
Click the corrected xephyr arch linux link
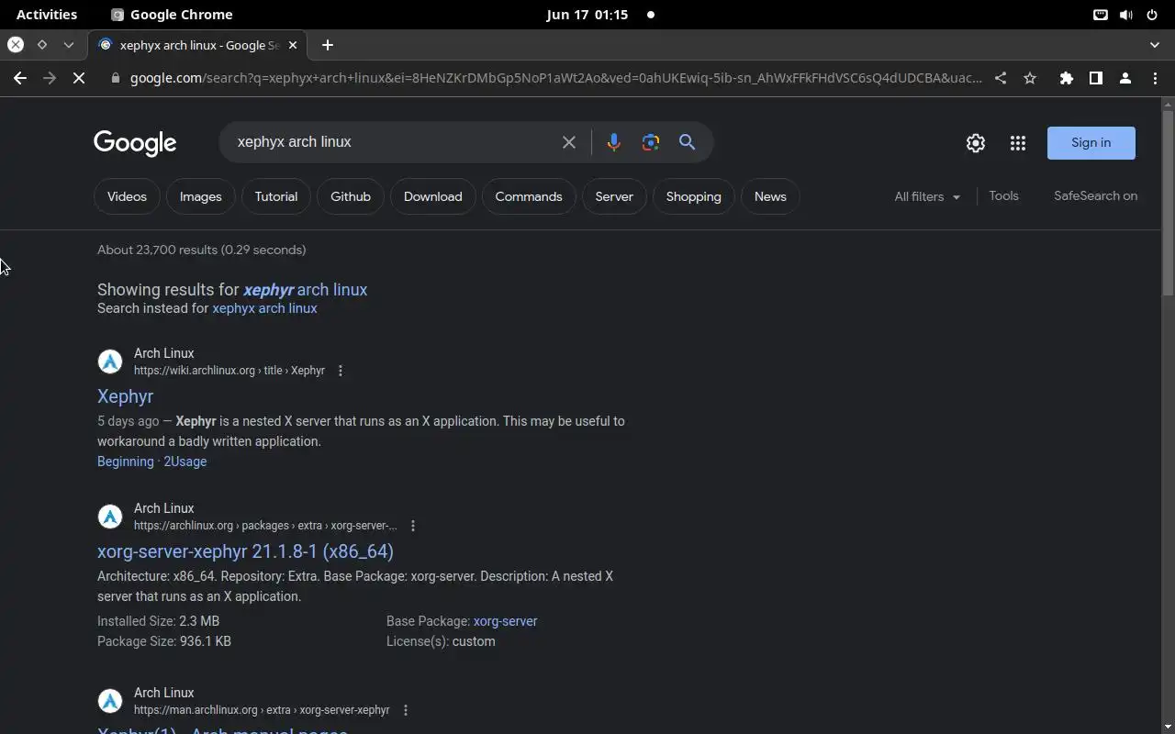pyautogui.click(x=306, y=290)
